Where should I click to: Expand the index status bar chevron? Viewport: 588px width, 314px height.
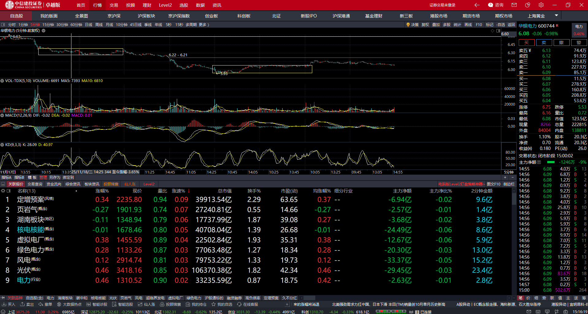click(3, 312)
